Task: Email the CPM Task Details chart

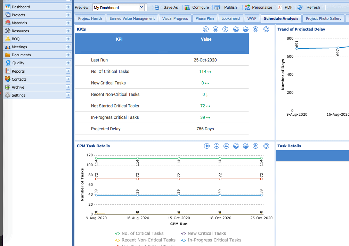Action: click(x=246, y=146)
